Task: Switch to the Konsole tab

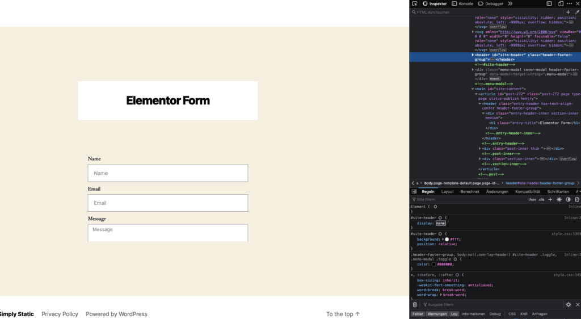Action: [x=462, y=4]
